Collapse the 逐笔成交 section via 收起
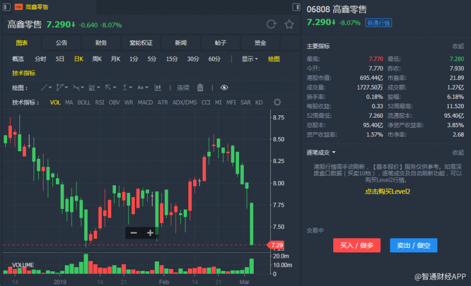 point(458,152)
